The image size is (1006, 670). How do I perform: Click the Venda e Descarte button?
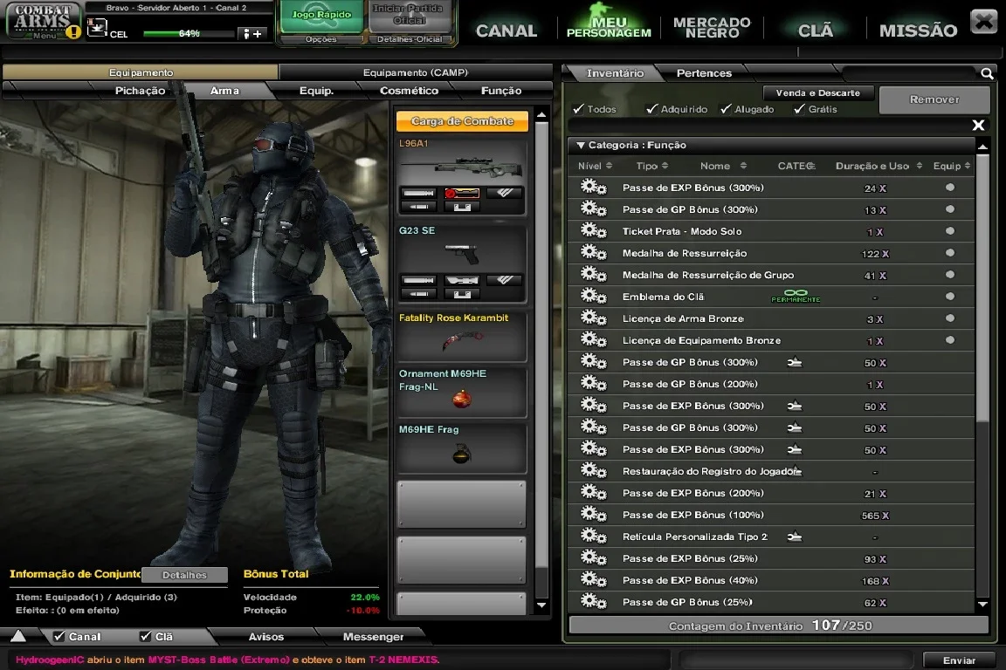tap(817, 93)
